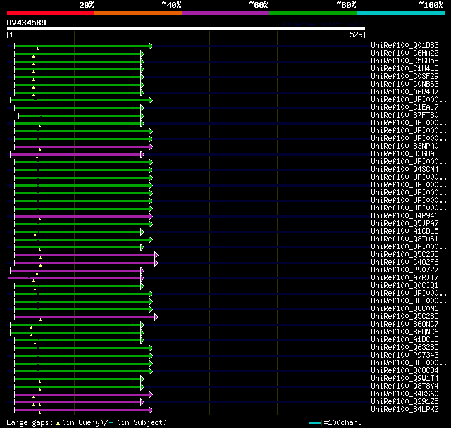
Task: Select the UniRef100_Q5JPA7 label
Action: click(404, 224)
